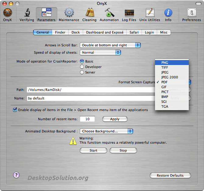This screenshot has width=204, height=191.
Task: Switch to the Finder tab
Action: 60,32
